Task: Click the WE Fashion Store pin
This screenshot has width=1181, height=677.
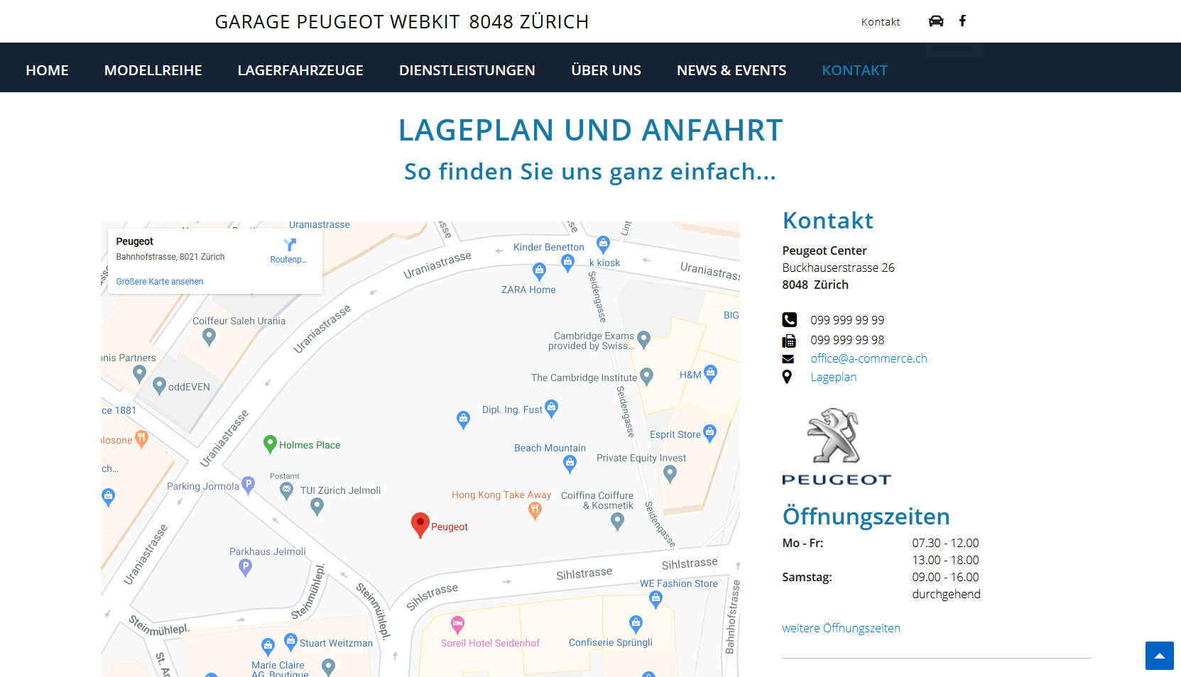Action: (x=656, y=600)
